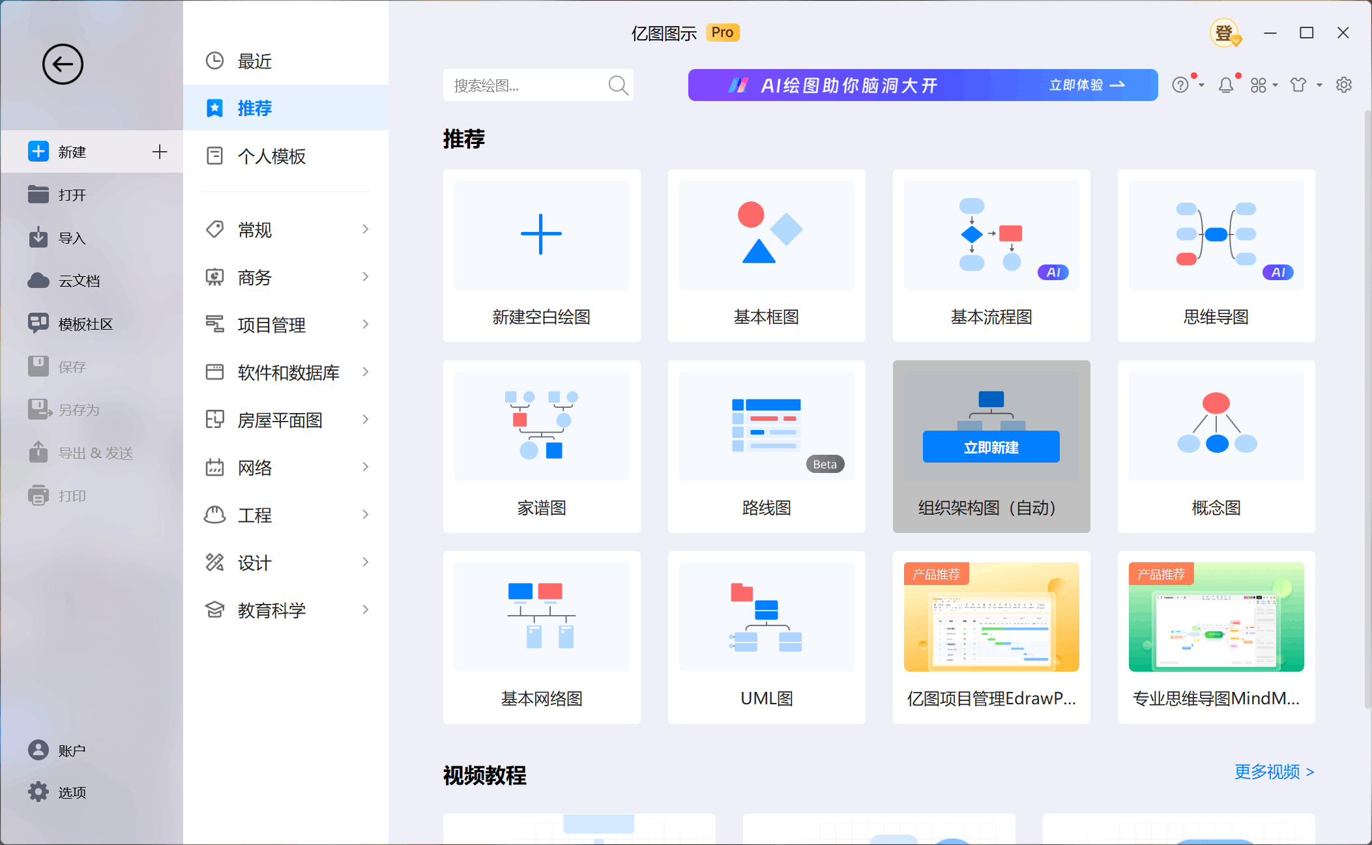
Task: Choose the 基本网络图 template
Action: tap(542, 637)
